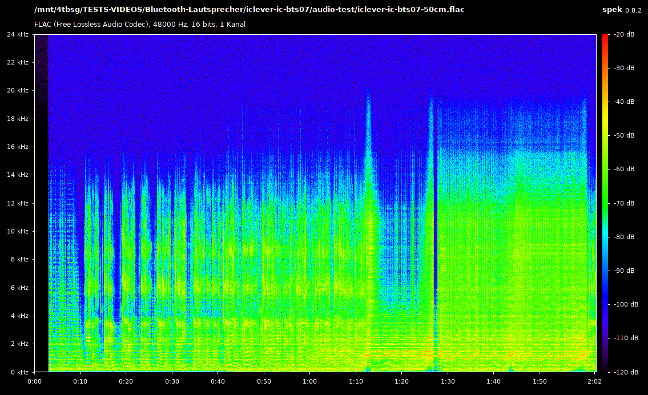The image size is (648, 395).
Task: Click the 10 kHz frequency axis label
Action: click(x=18, y=231)
